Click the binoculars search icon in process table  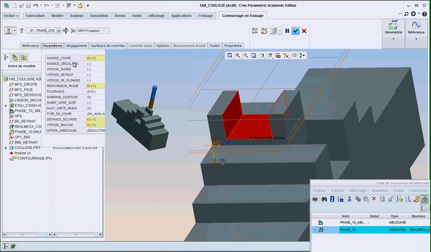tap(324, 199)
